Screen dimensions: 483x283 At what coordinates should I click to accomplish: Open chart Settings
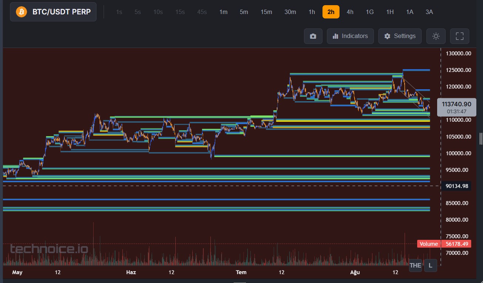tap(400, 36)
